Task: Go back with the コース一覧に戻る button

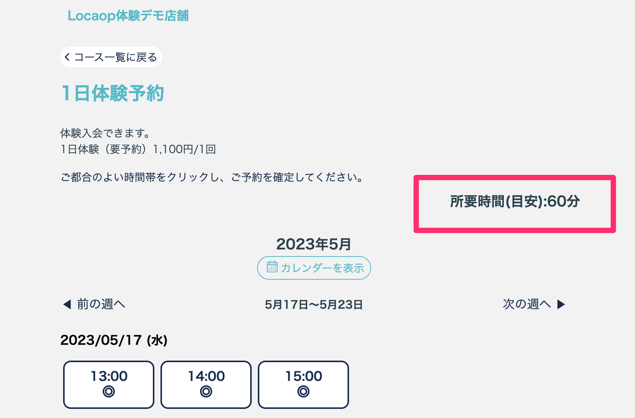Action: (x=116, y=57)
